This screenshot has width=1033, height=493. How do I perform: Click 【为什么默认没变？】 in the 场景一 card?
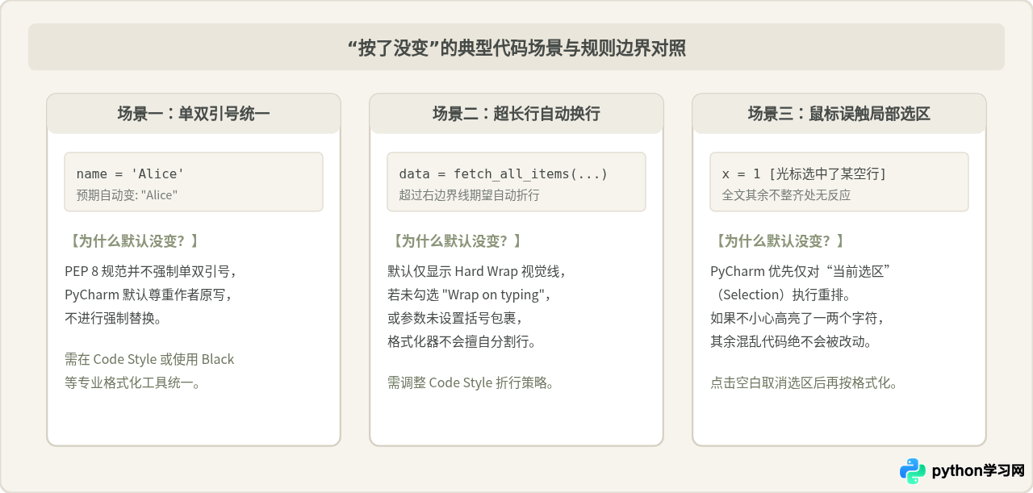point(134,241)
